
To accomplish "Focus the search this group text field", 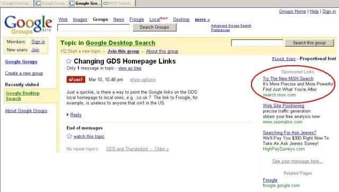I will pyautogui.click(x=257, y=43).
